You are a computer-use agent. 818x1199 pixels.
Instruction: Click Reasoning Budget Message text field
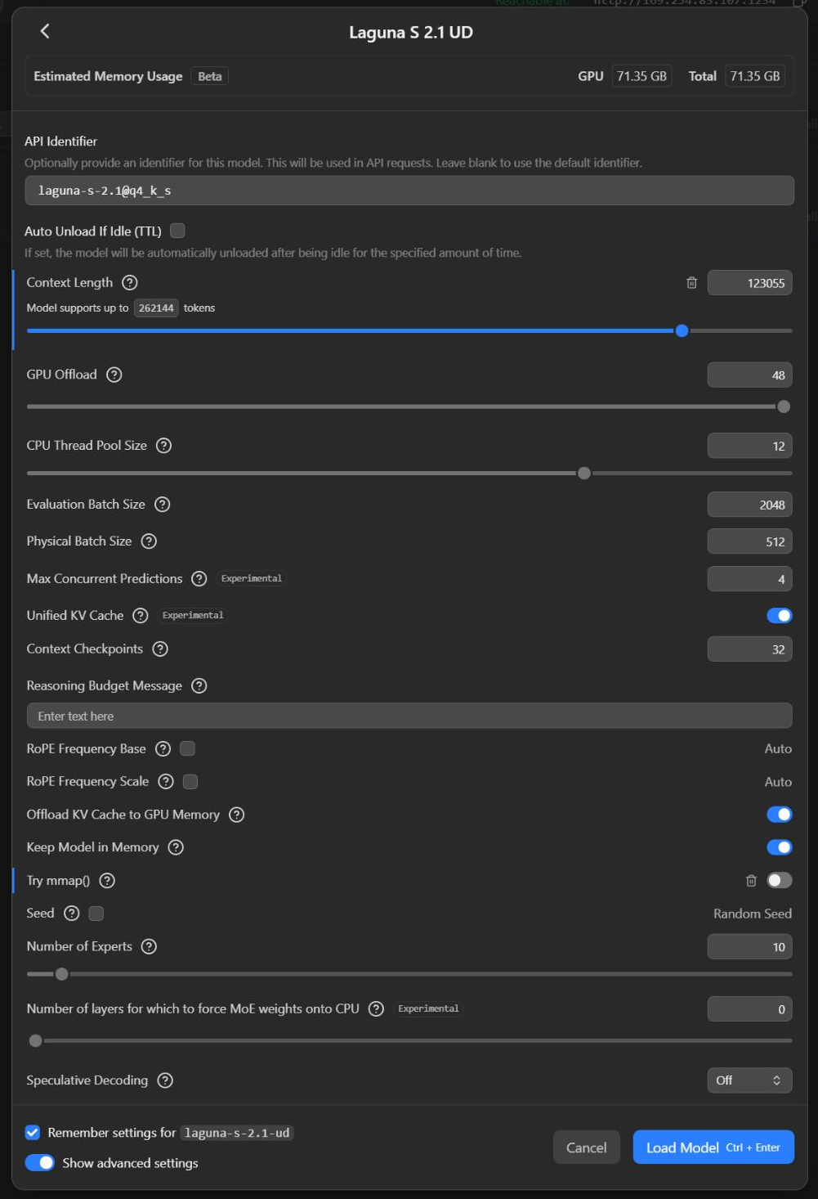(409, 716)
